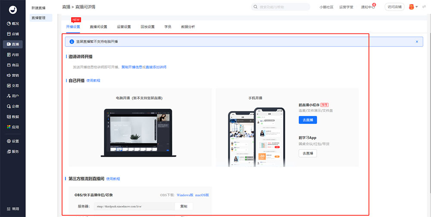Image resolution: width=431 pixels, height=217 pixels.
Task: Download OBS via the Windows版 link
Action: coord(185,195)
